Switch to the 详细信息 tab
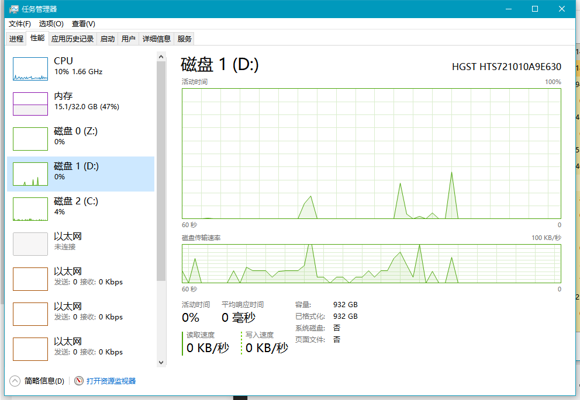580x400 pixels. coord(157,39)
